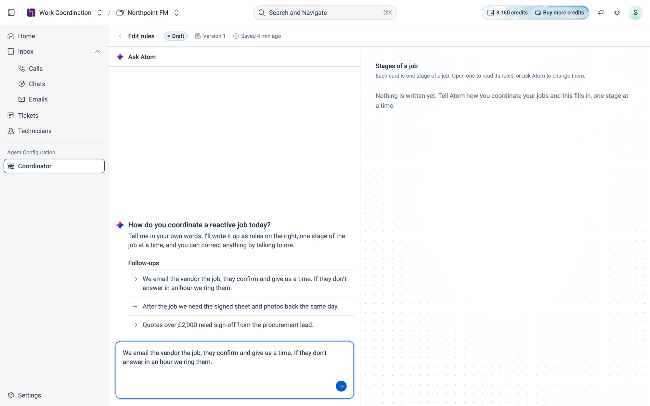Click the ⌘K shortcut hint in search
The height and width of the screenshot is (406, 650).
387,13
